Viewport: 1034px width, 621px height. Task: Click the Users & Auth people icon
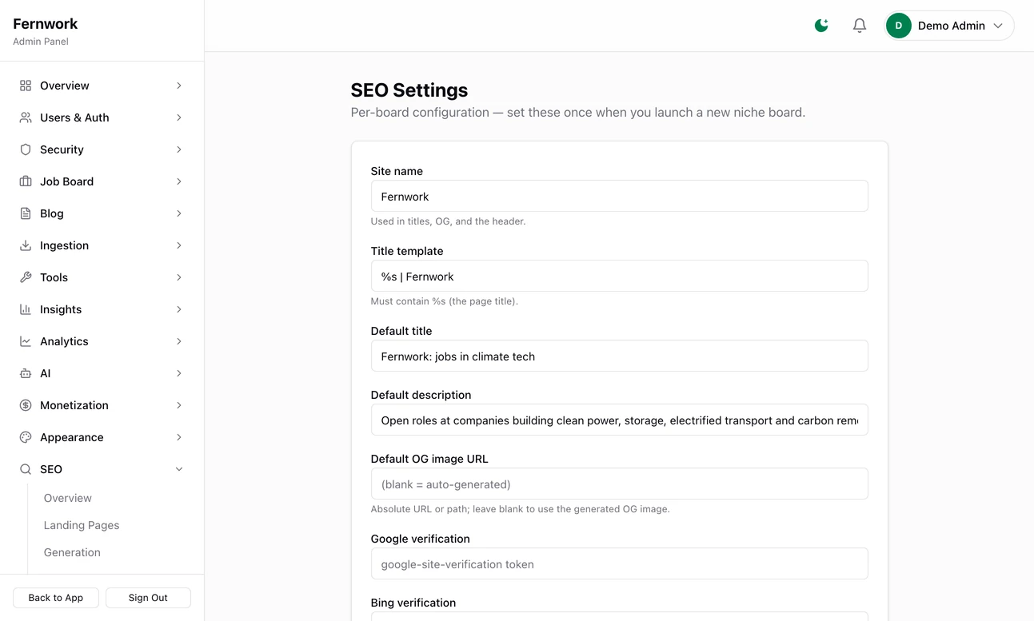(26, 117)
